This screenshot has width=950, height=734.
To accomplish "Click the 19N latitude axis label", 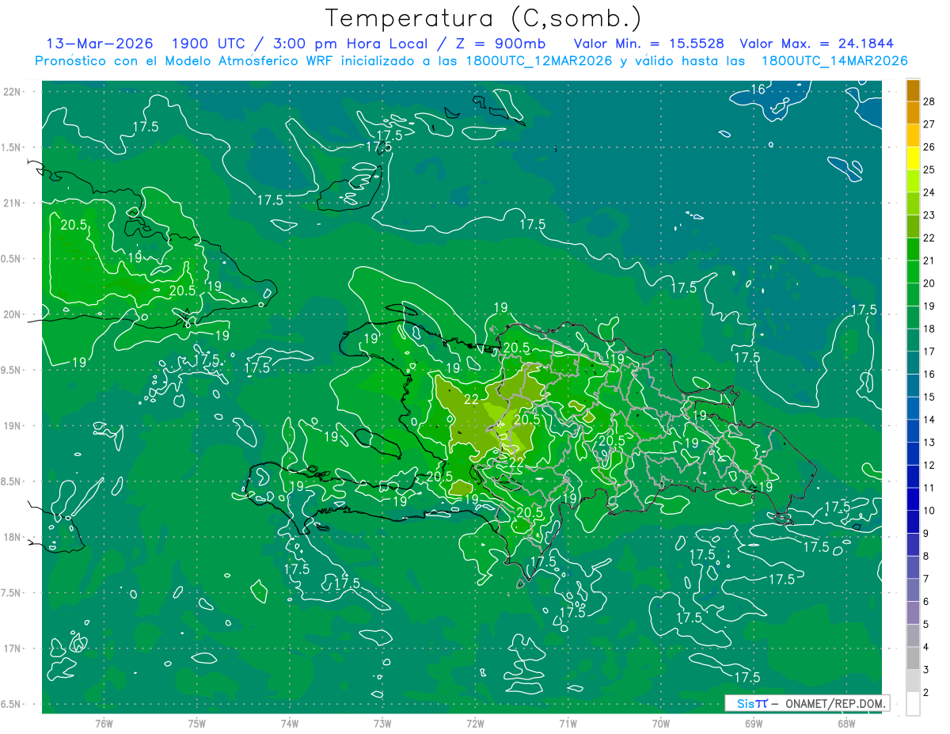I will [13, 426].
